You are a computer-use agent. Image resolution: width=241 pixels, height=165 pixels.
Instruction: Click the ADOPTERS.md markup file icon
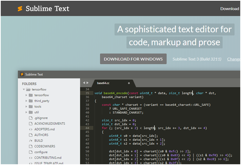31,129
